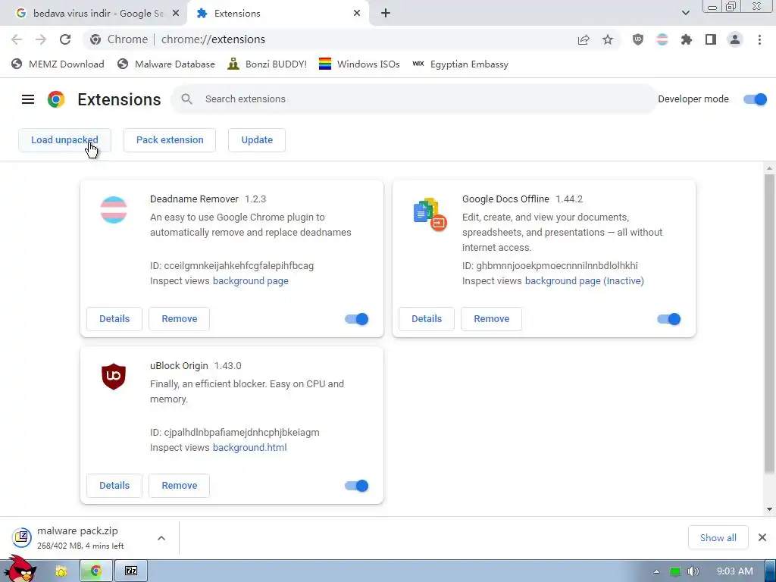This screenshot has height=582, width=776.
Task: Disable the uBlock Origin extension toggle
Action: point(357,486)
